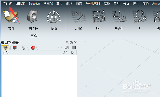This screenshot has width=160, height=97.
Task: Select the 圆 circle sketch tool
Action: 140,16
